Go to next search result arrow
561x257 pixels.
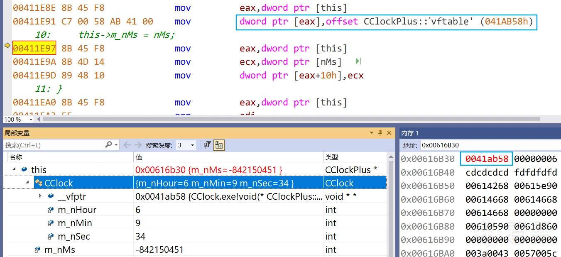(138, 145)
